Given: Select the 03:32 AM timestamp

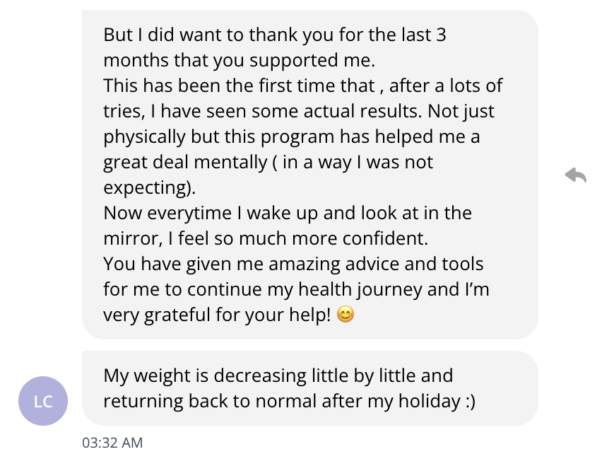Looking at the screenshot, I should pyautogui.click(x=112, y=443).
